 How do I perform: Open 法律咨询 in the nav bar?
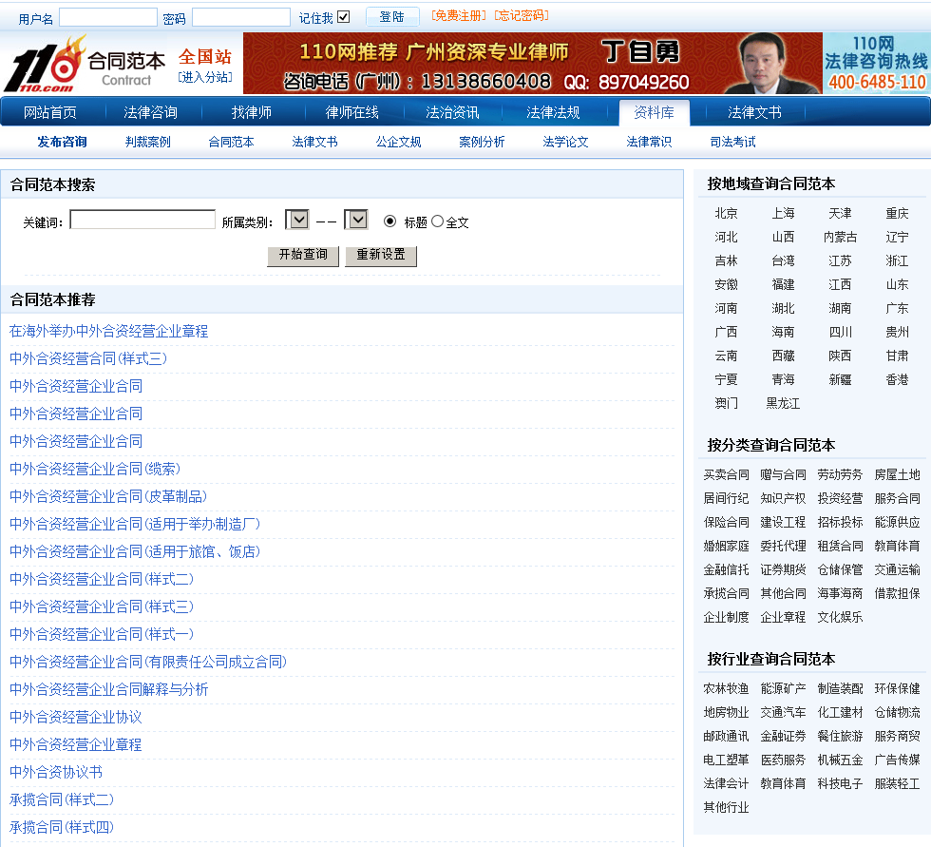pyautogui.click(x=150, y=112)
